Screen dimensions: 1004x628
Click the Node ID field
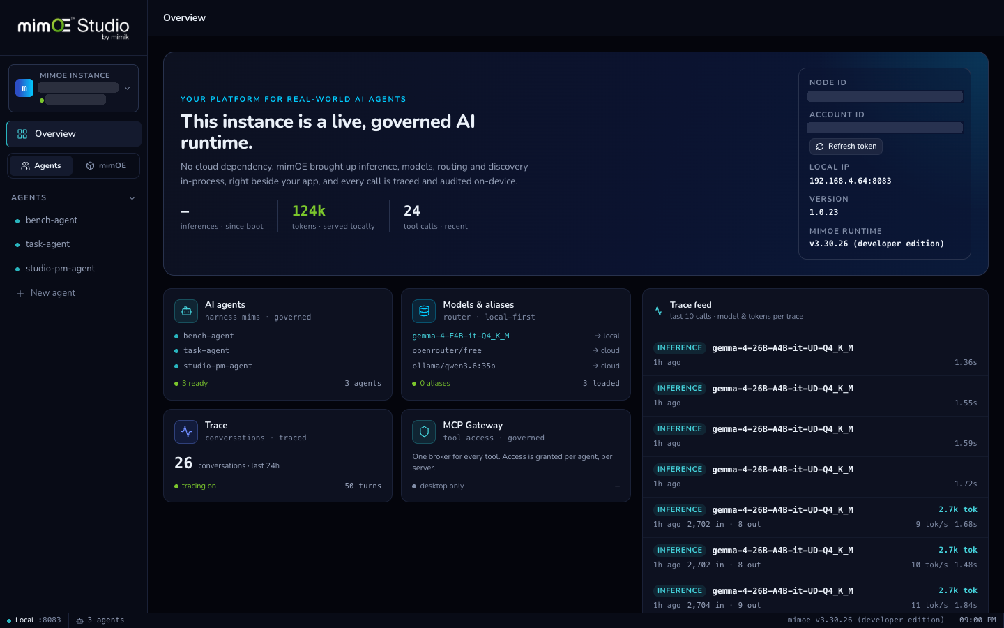(x=885, y=96)
